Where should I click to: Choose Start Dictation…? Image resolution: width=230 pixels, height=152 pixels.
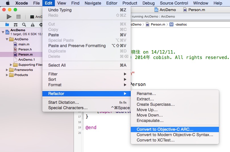pyautogui.click(x=86, y=102)
